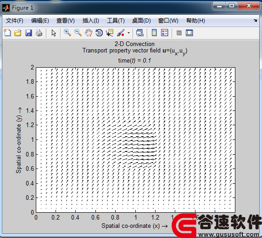
Task: Open the 编辑(E) menu
Action: (40, 21)
